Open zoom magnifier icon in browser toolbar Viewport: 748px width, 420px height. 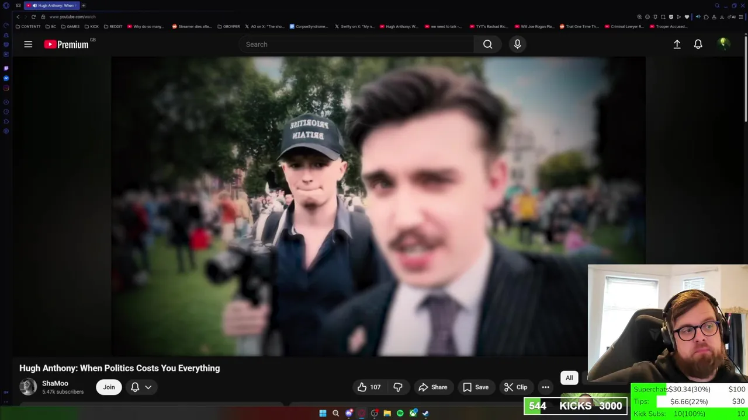coord(639,17)
